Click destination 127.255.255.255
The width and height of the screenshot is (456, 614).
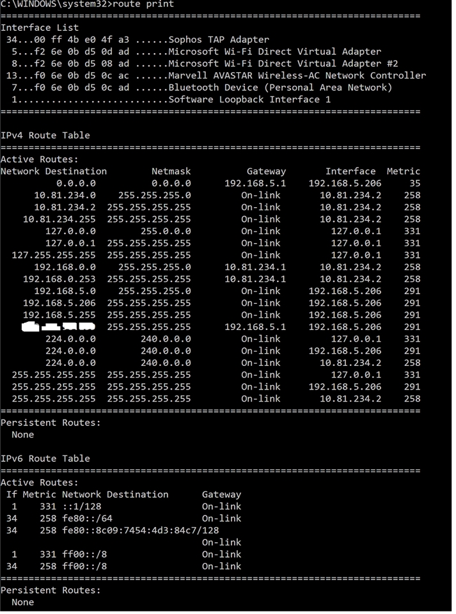[54, 255]
